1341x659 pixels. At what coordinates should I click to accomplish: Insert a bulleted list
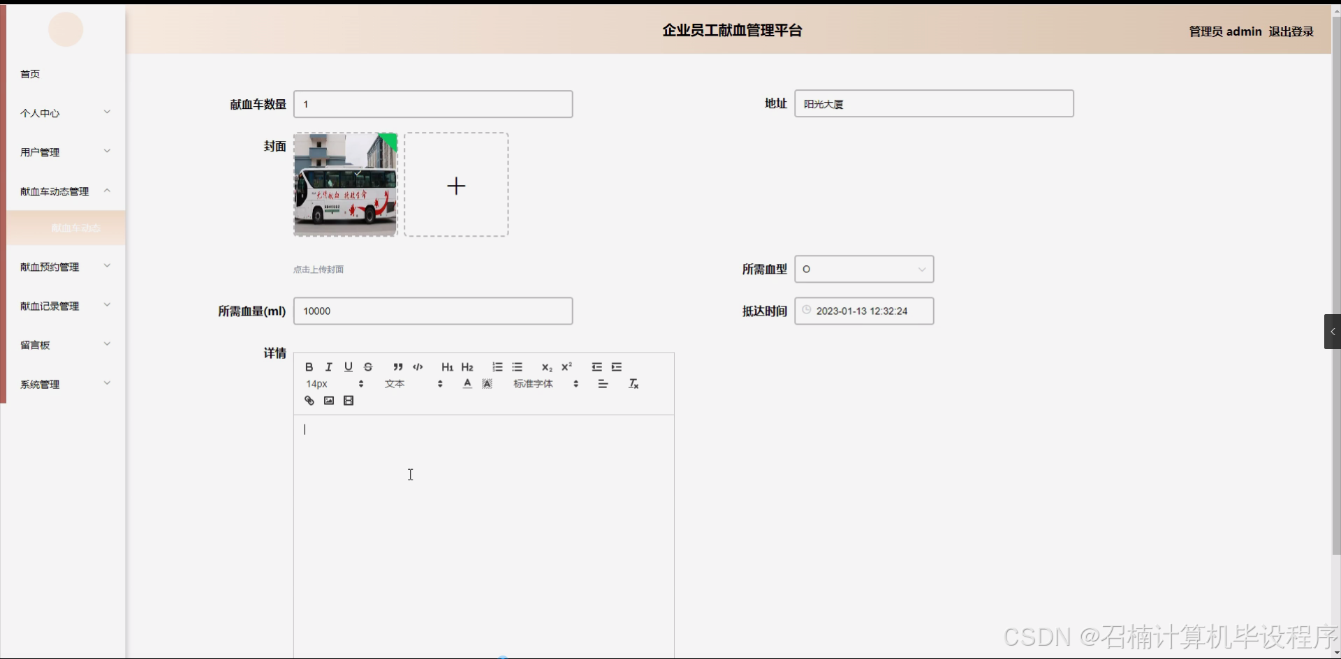(517, 367)
